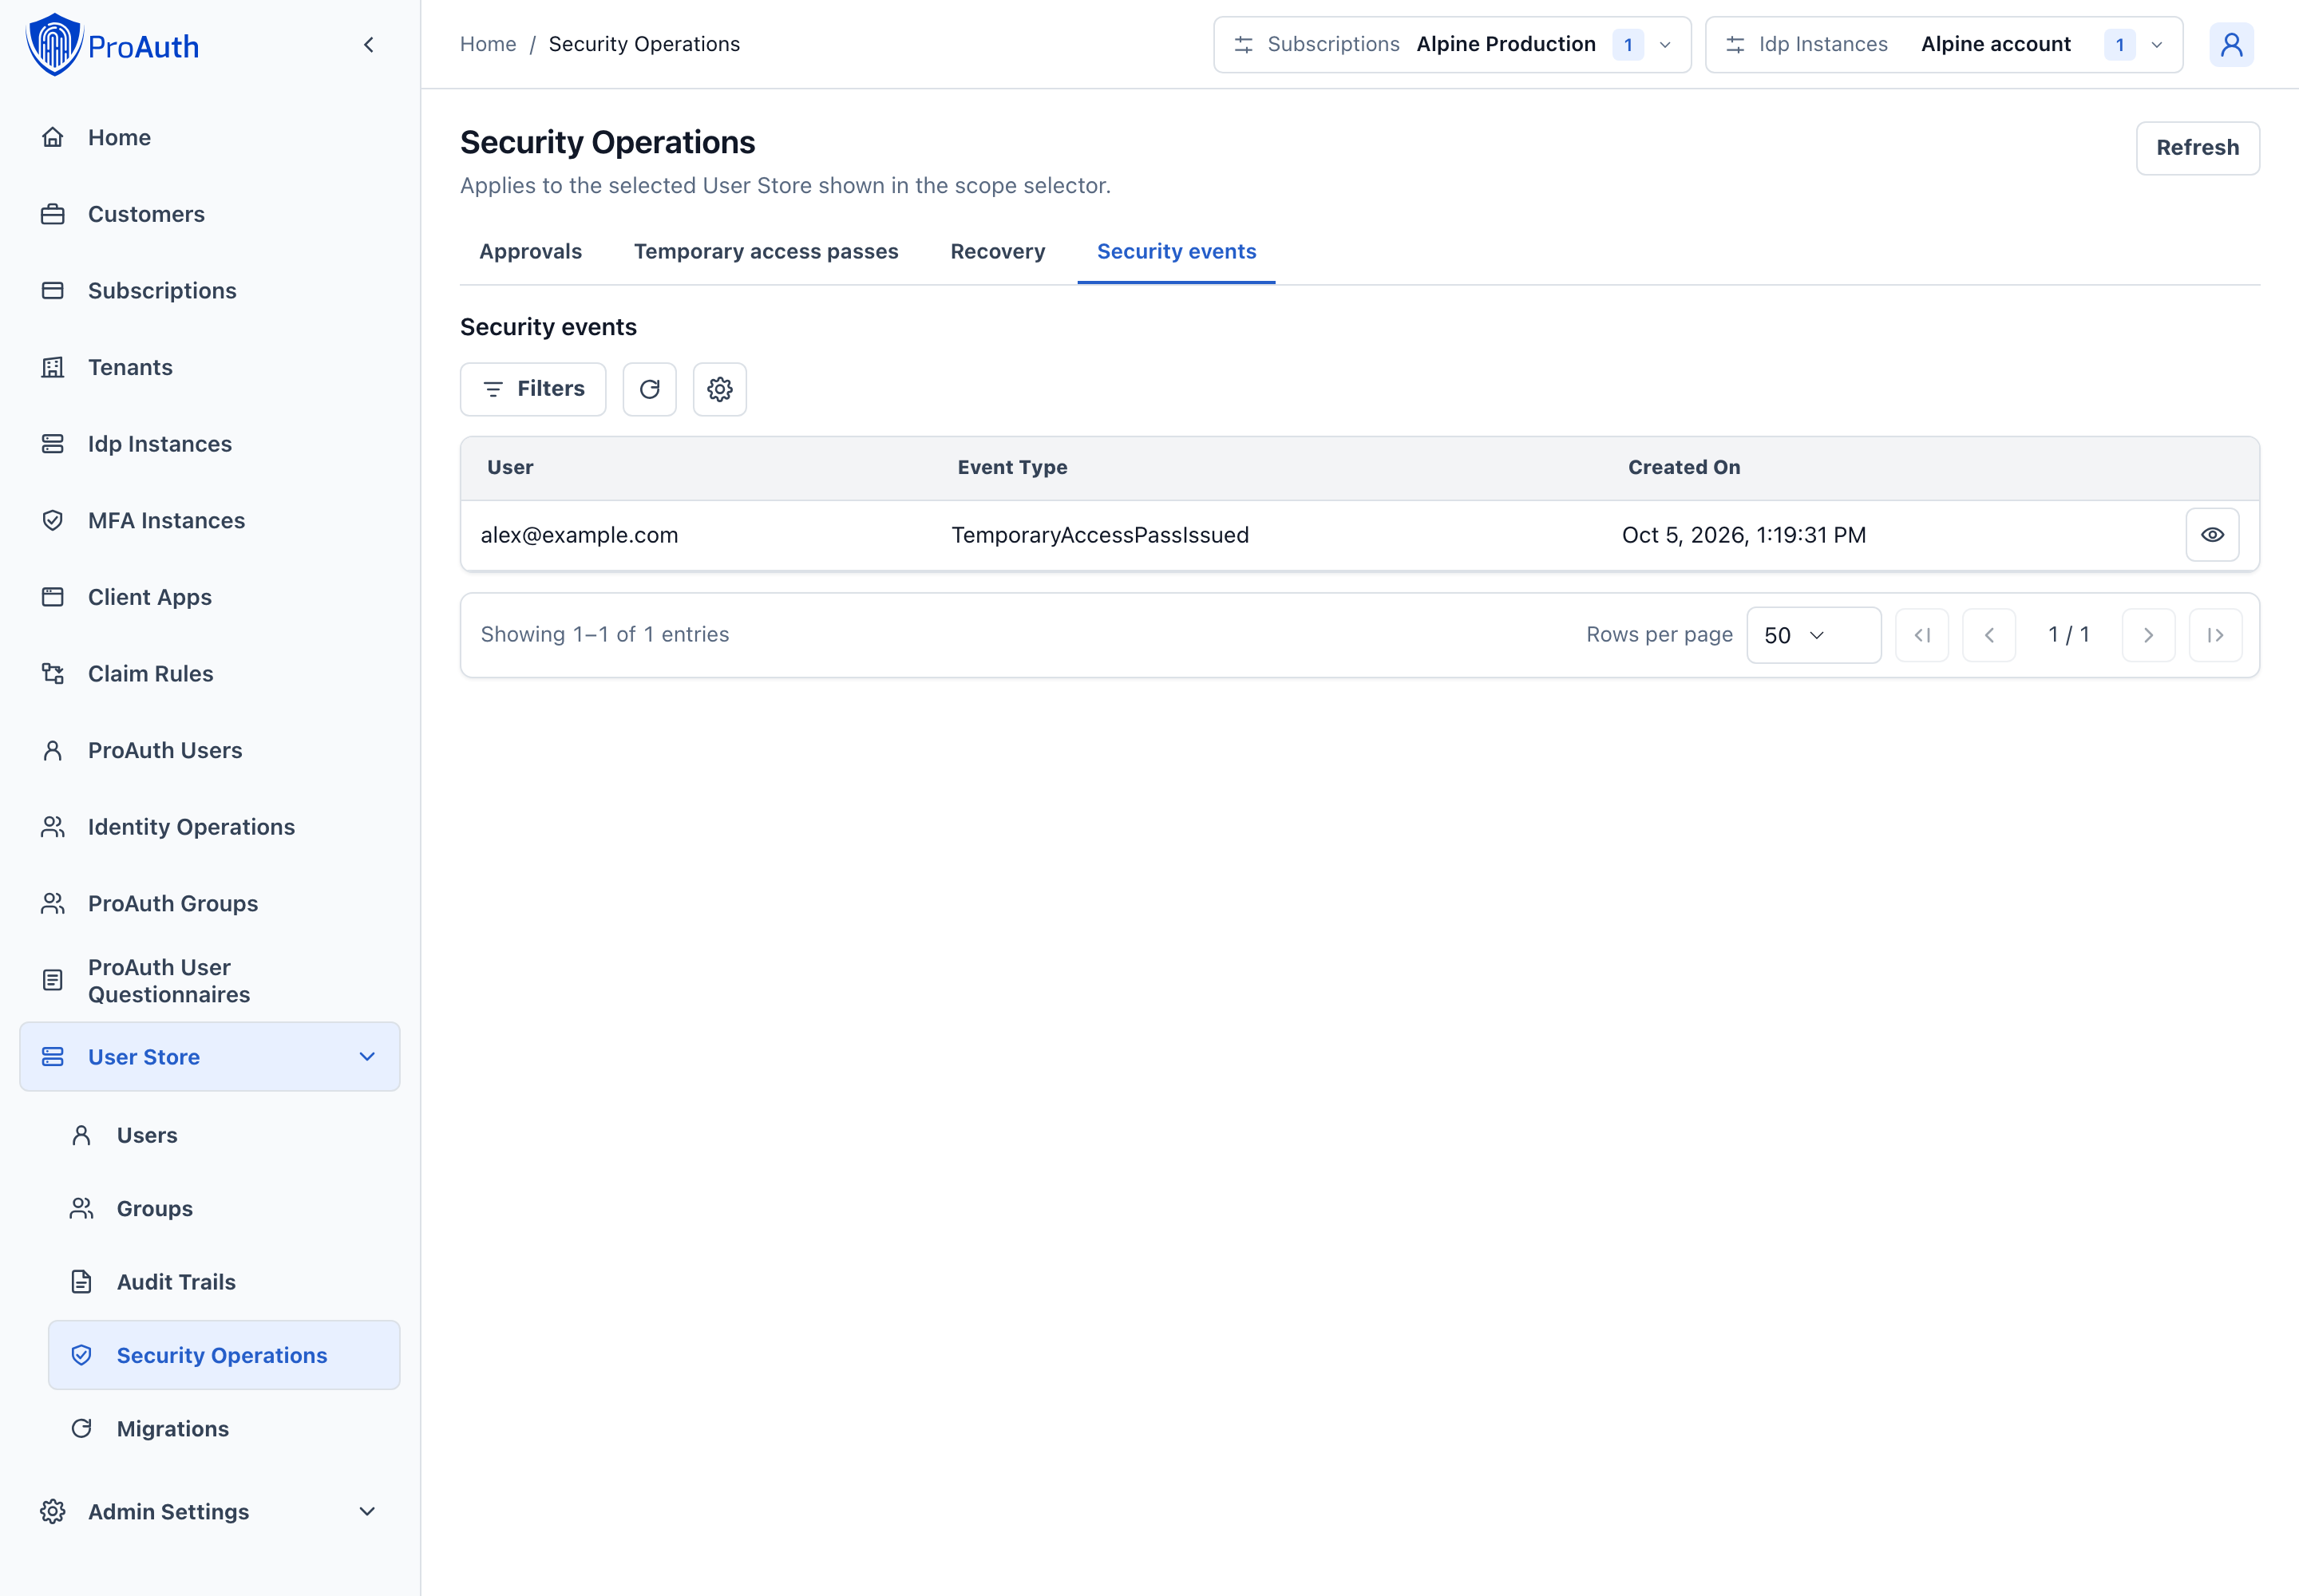This screenshot has height=1596, width=2299.
Task: Follow the Home breadcrumb link
Action: pos(489,44)
